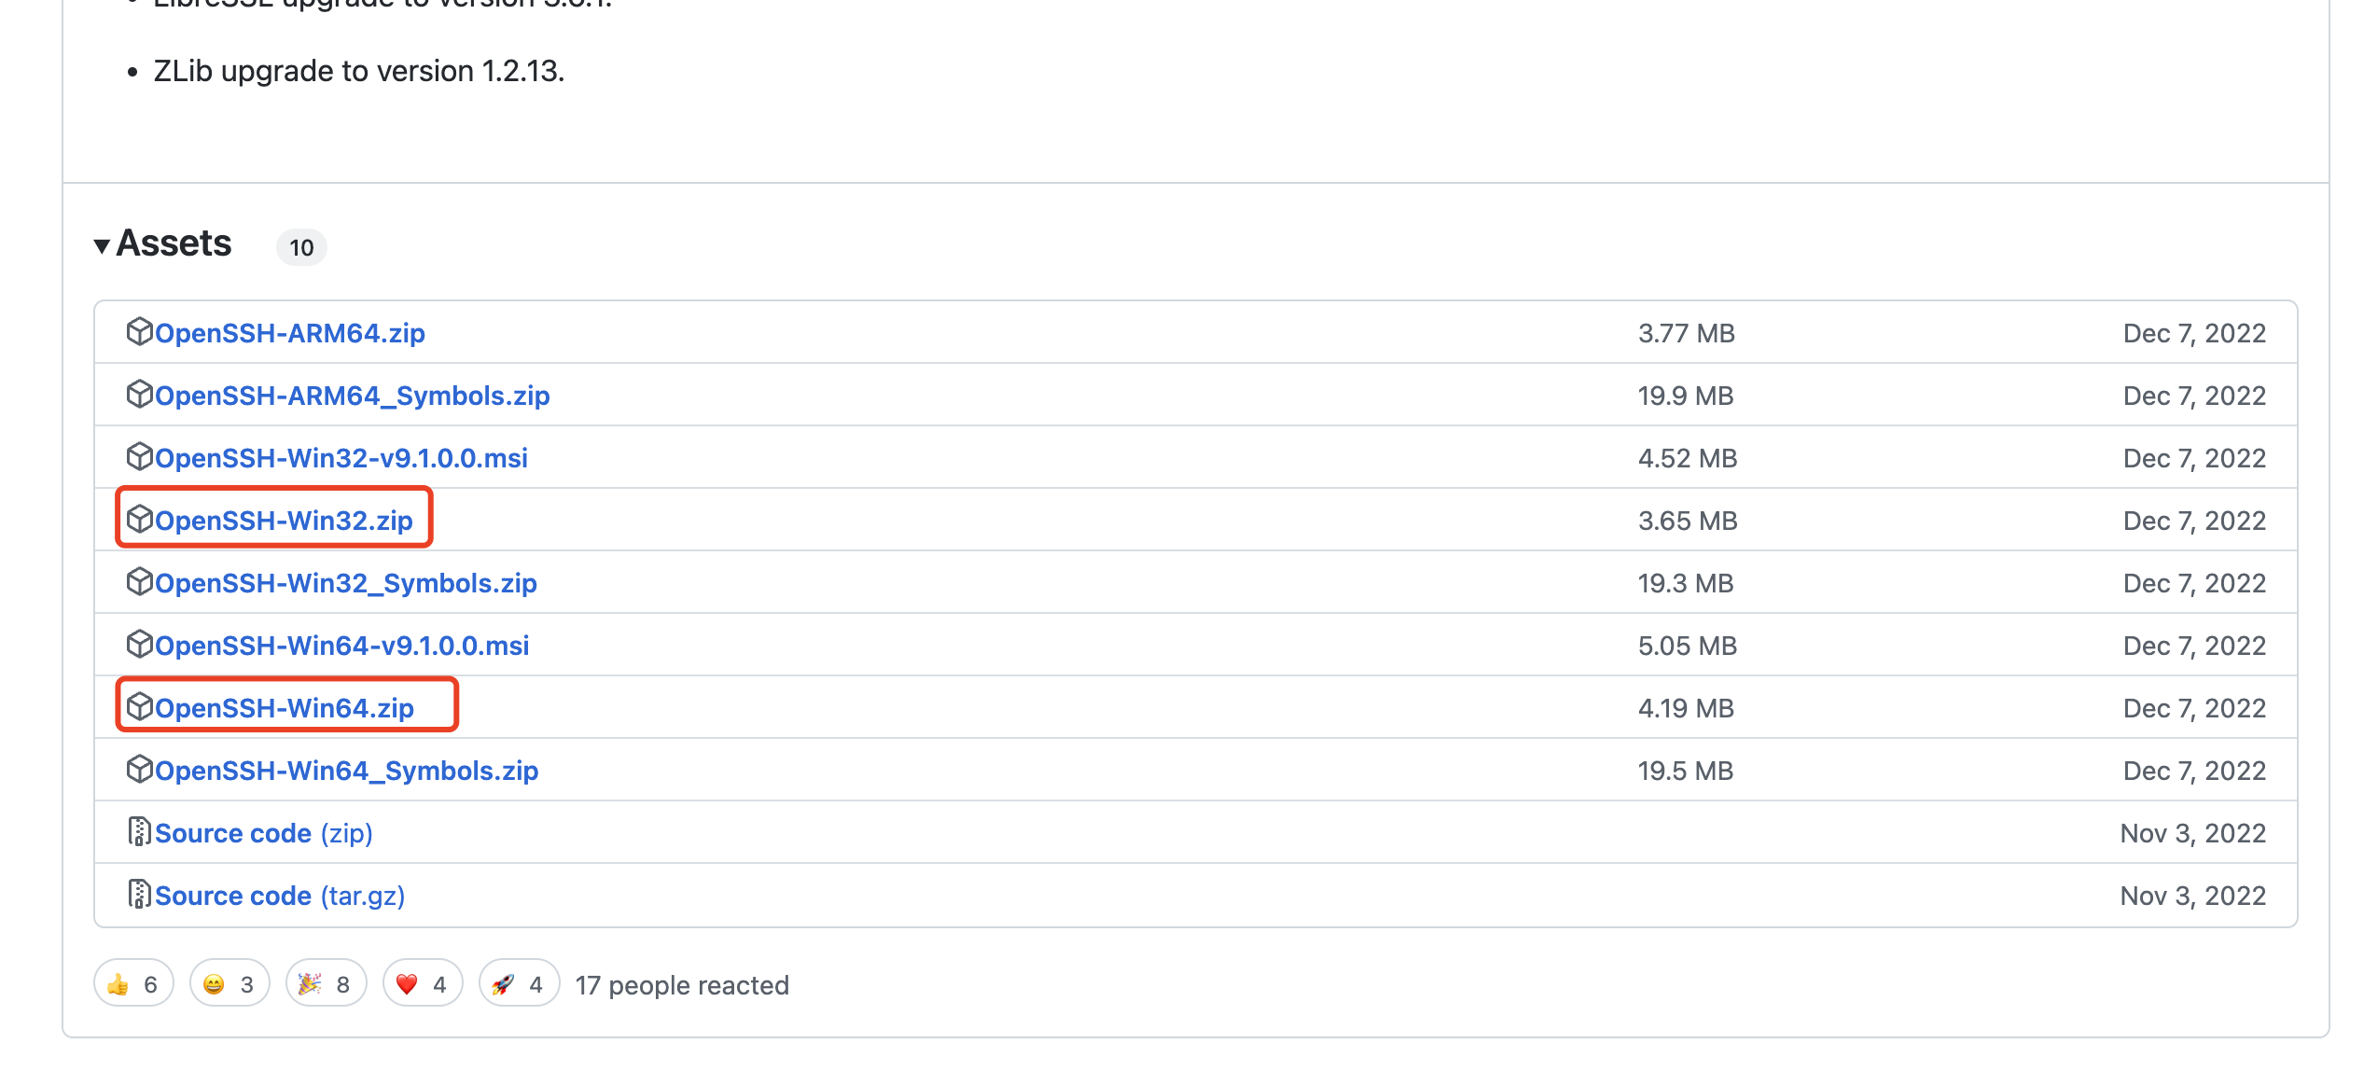This screenshot has width=2364, height=1071.
Task: Toggle the heart reaction
Action: click(423, 984)
